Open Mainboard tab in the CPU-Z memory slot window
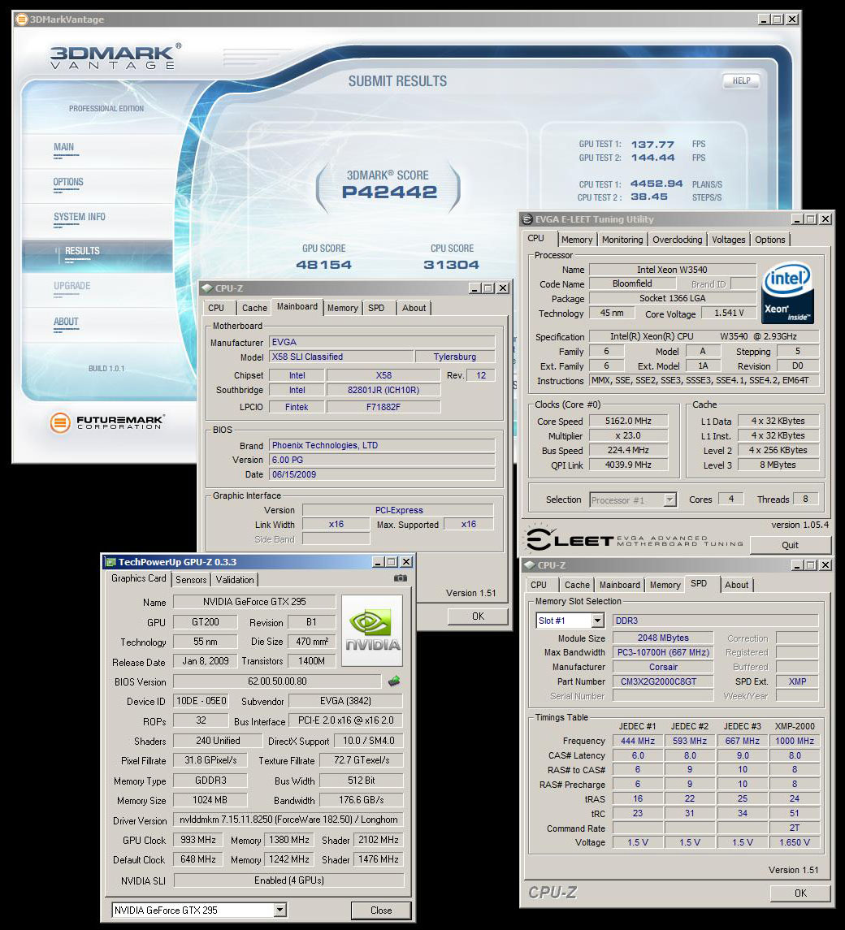845x930 pixels. tap(620, 585)
